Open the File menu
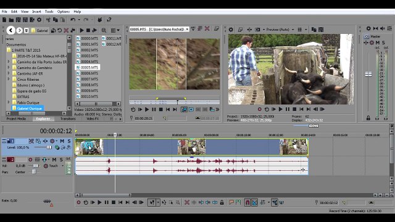Screen dimensions: 395x222 (4, 12)
